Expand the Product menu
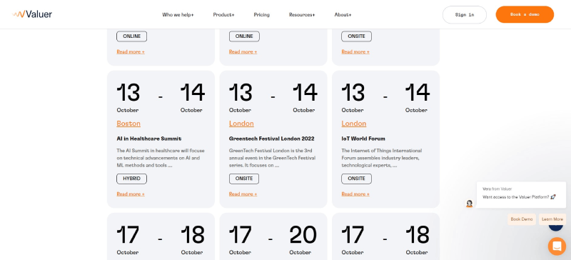The width and height of the screenshot is (571, 260). 223,15
